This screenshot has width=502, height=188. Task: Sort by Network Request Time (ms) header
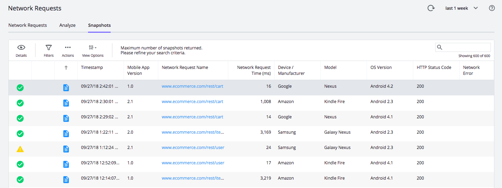254,70
